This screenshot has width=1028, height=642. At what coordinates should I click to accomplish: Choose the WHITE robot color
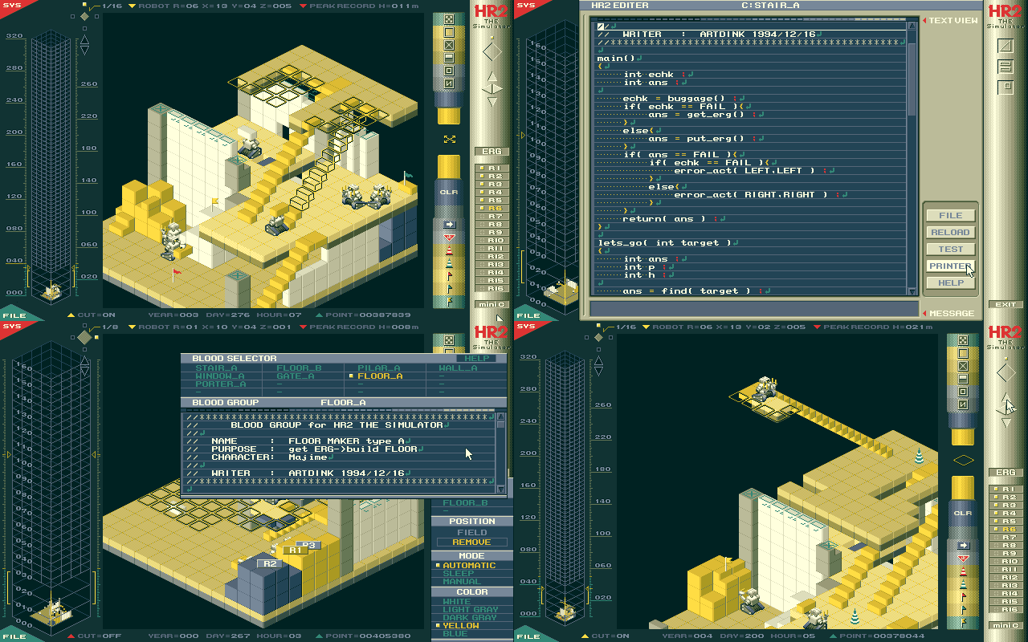click(x=457, y=602)
